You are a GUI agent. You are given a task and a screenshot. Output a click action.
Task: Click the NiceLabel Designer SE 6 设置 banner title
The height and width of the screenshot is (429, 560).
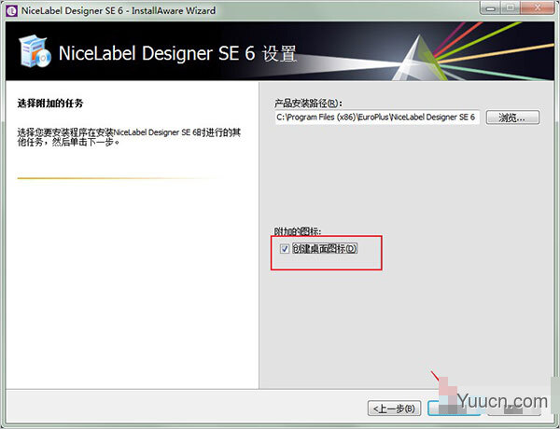pos(177,53)
